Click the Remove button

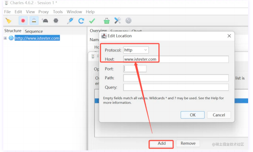coord(188,143)
